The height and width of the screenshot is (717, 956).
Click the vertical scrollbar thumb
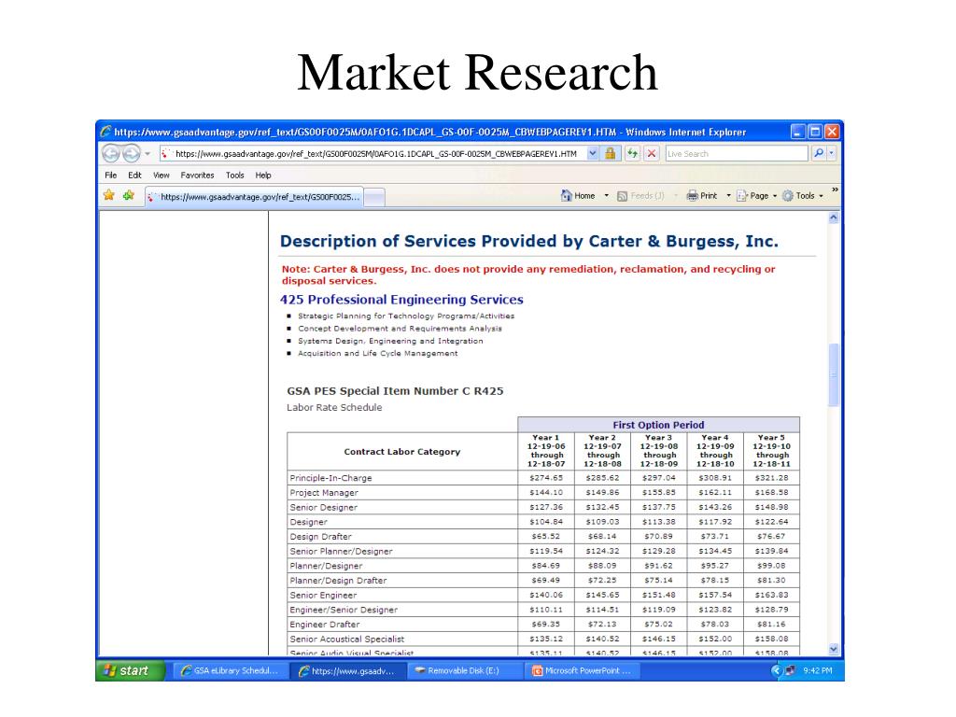(834, 375)
